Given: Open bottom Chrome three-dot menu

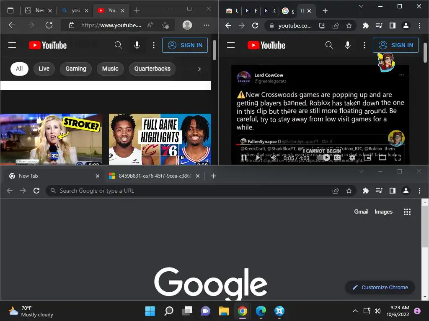Looking at the screenshot, I should [x=419, y=191].
